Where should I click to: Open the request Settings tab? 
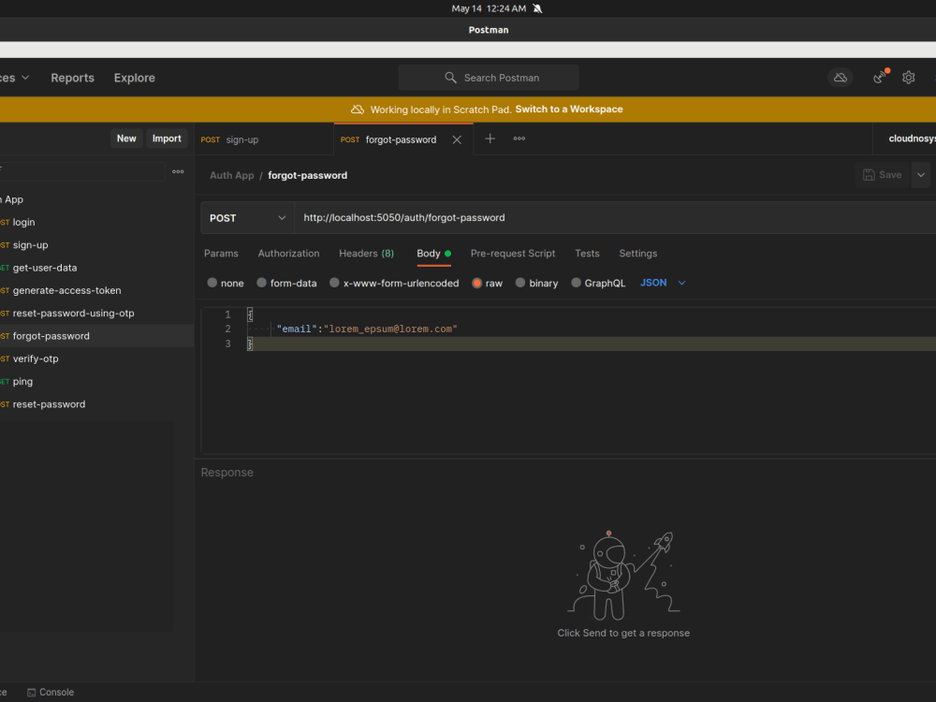pos(637,254)
